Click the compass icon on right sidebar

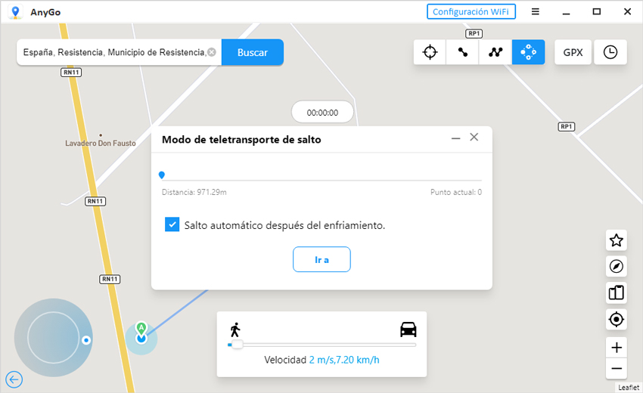point(617,266)
